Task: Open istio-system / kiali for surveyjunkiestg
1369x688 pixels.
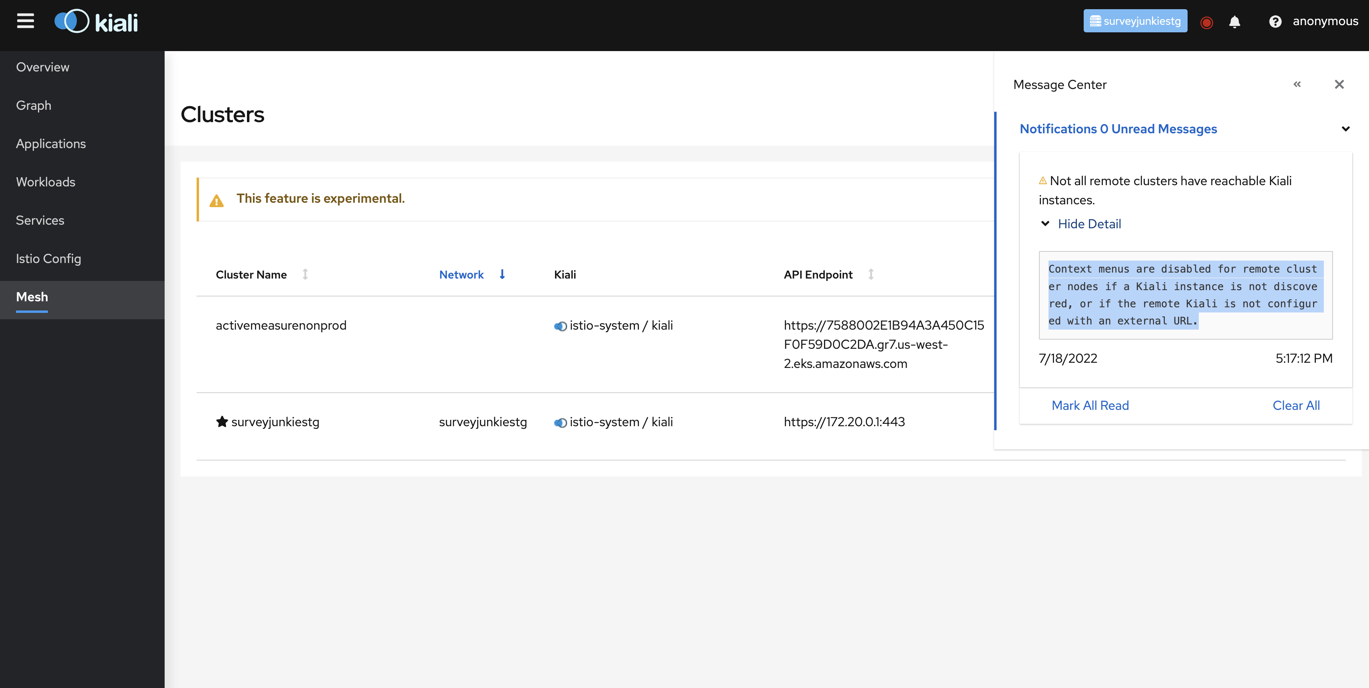Action: [621, 422]
